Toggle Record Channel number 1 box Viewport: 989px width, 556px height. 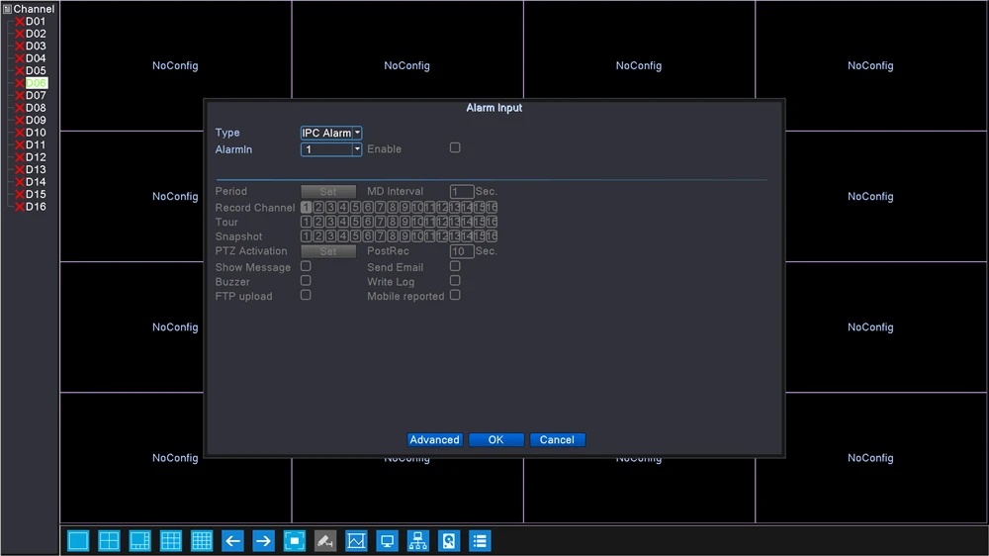(306, 207)
